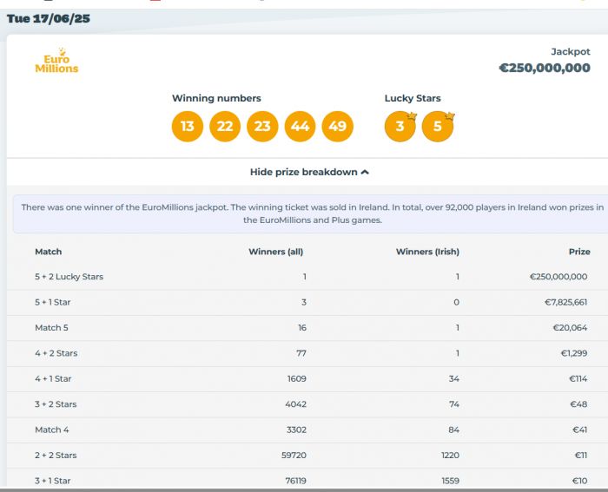Viewport: 608px width, 492px height.
Task: Click the €114 prize value
Action: pos(578,379)
